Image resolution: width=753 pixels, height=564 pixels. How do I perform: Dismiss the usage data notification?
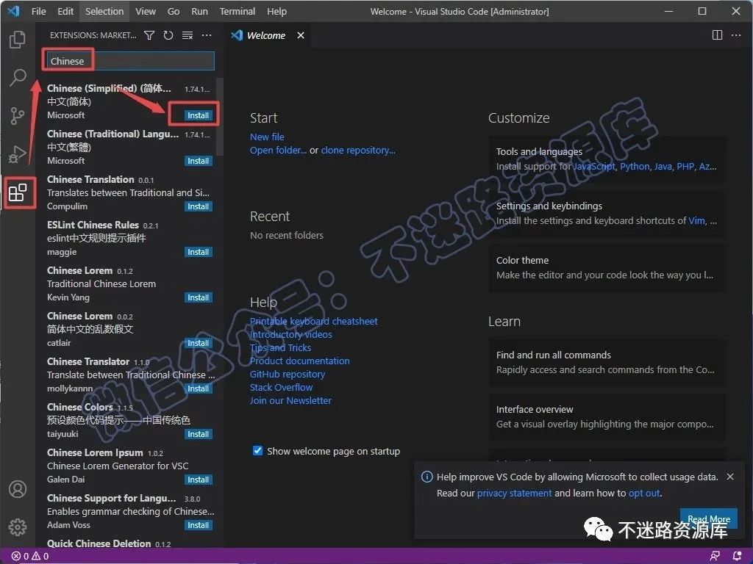click(730, 477)
